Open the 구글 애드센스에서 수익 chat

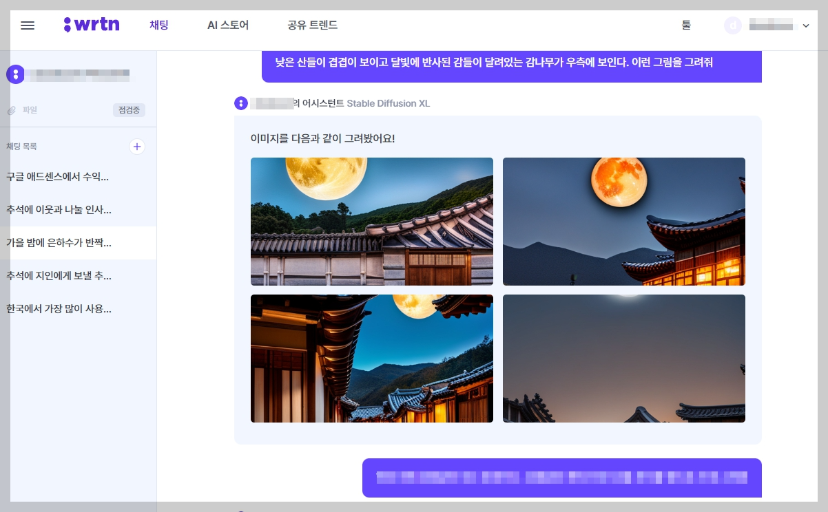[59, 177]
